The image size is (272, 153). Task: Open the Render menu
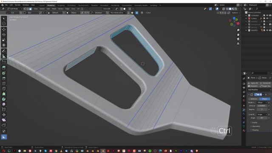click(x=18, y=5)
